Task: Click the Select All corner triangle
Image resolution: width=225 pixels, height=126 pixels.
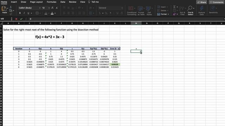Action: (1, 23)
